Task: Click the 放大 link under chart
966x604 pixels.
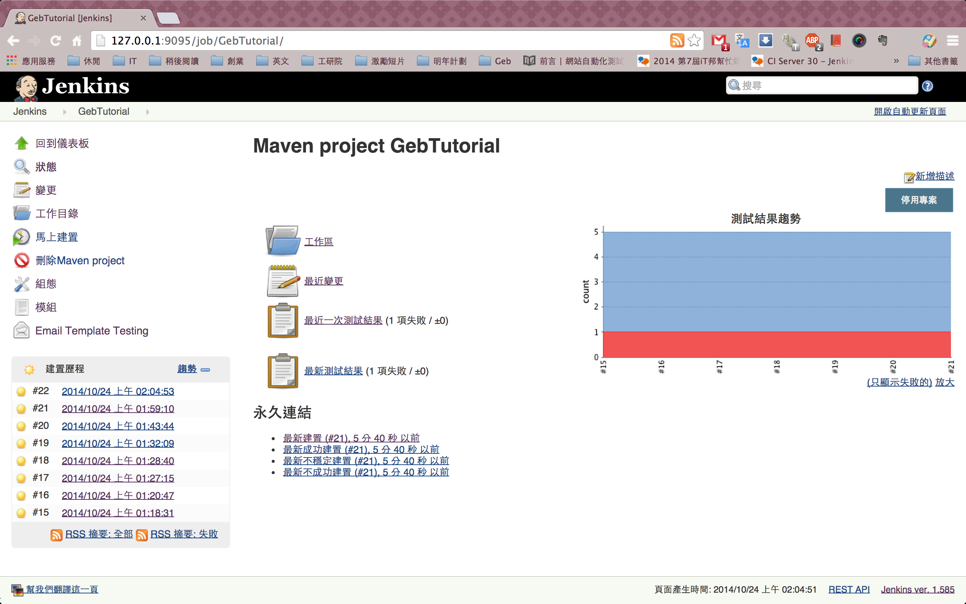Action: coord(944,382)
